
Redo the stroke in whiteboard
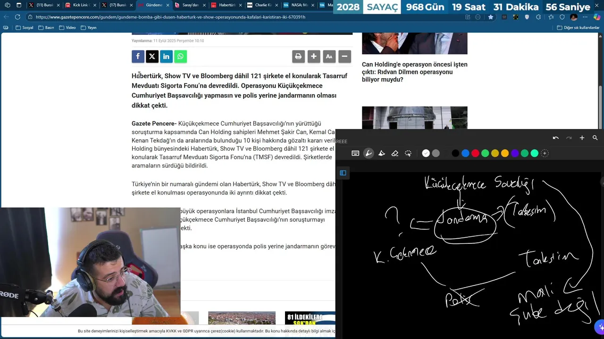click(x=569, y=138)
